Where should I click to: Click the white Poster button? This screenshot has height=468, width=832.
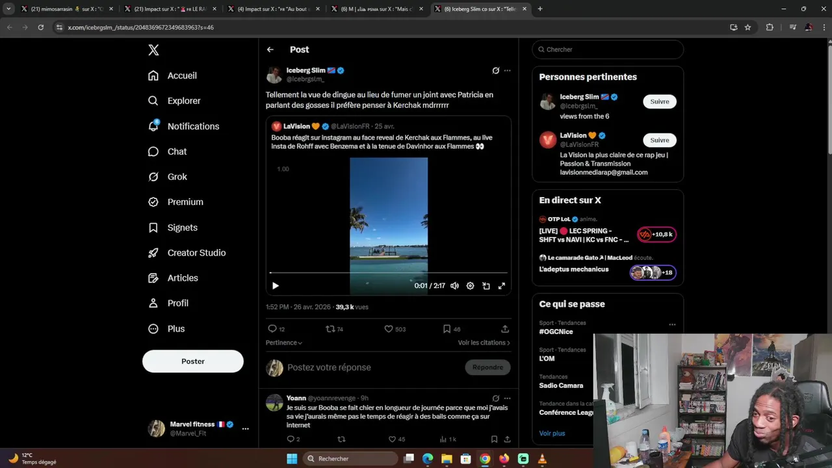click(193, 361)
